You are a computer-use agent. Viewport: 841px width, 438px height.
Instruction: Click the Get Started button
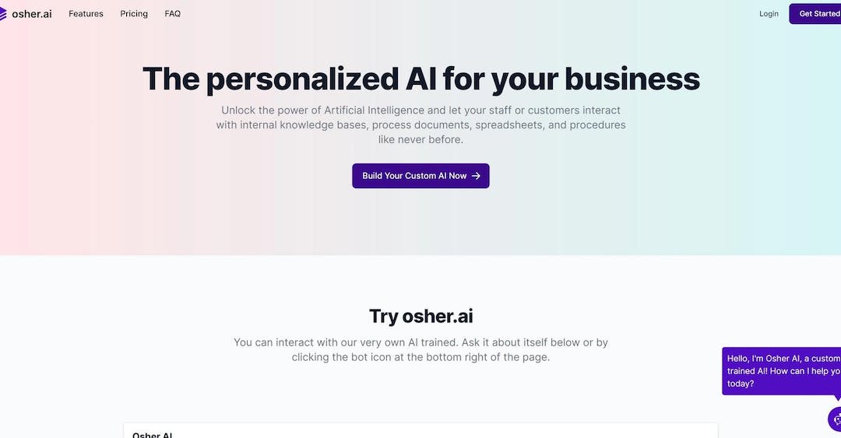pyautogui.click(x=815, y=13)
